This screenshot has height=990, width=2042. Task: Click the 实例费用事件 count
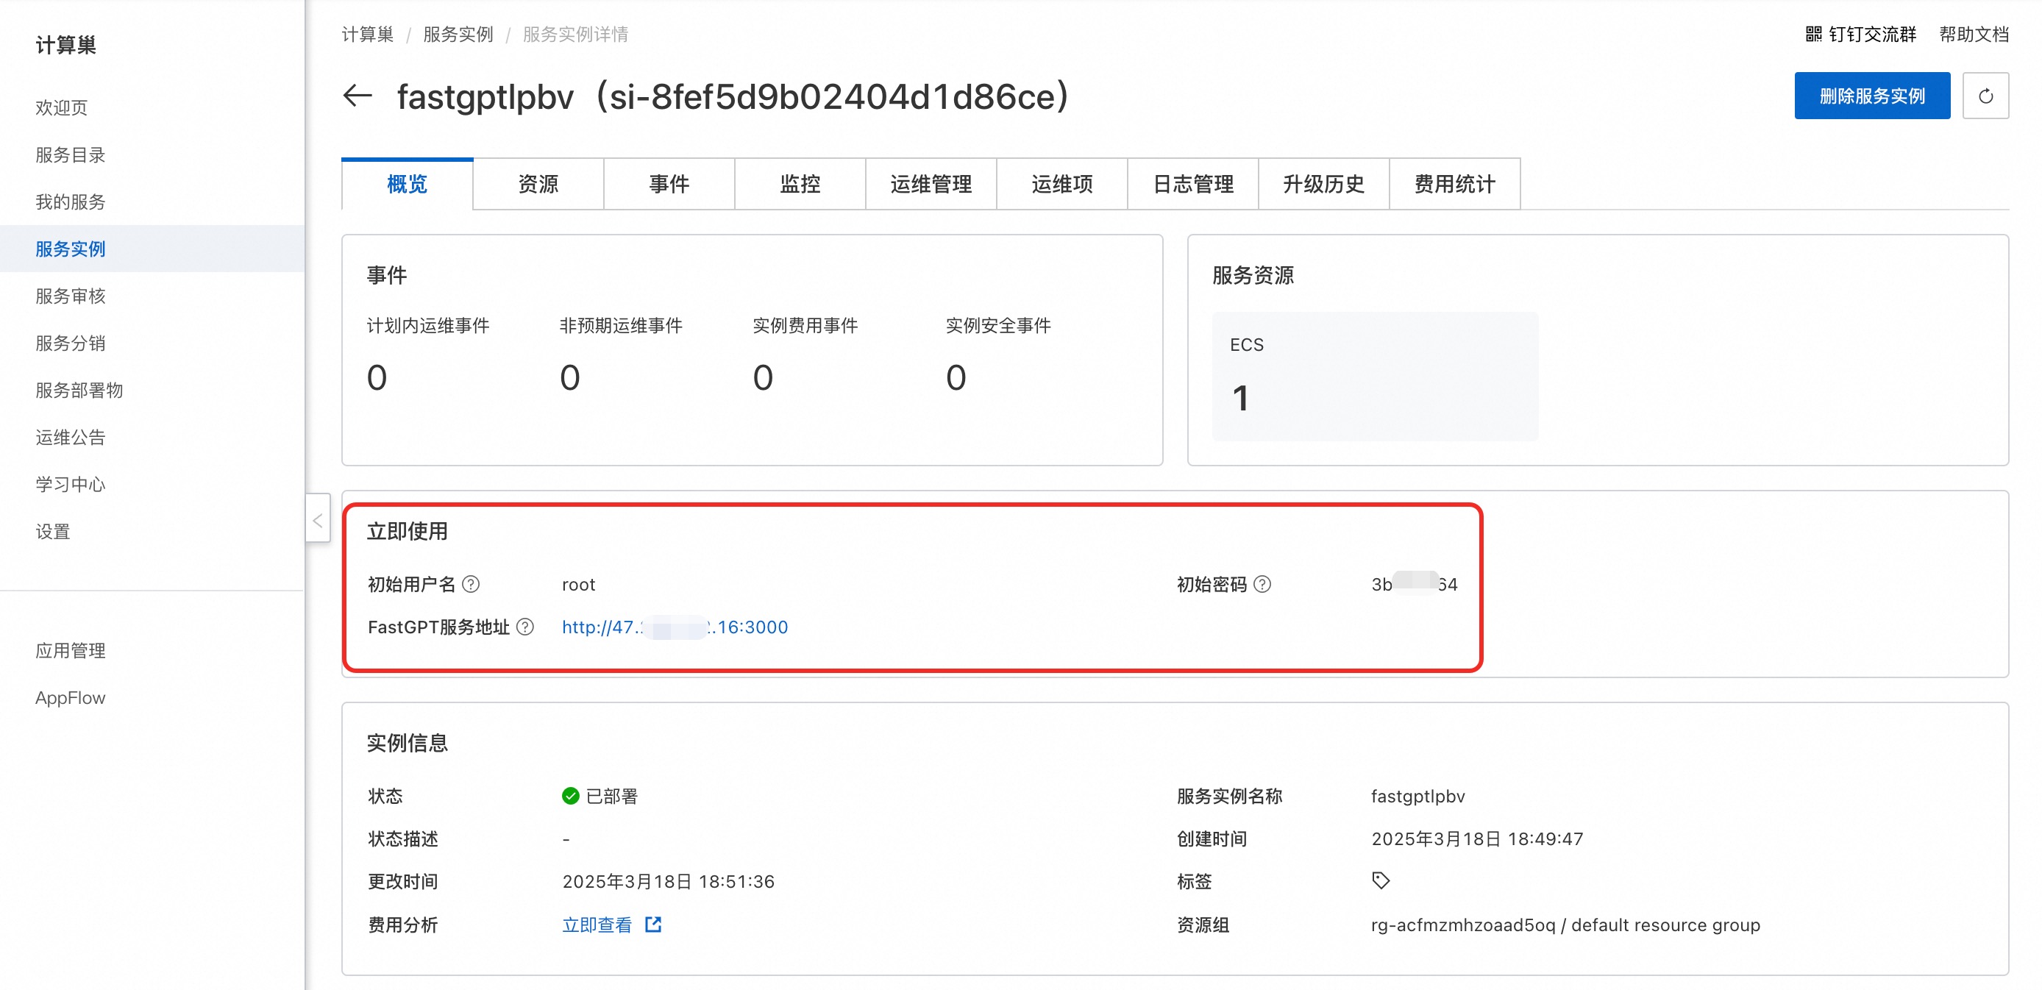click(x=763, y=377)
